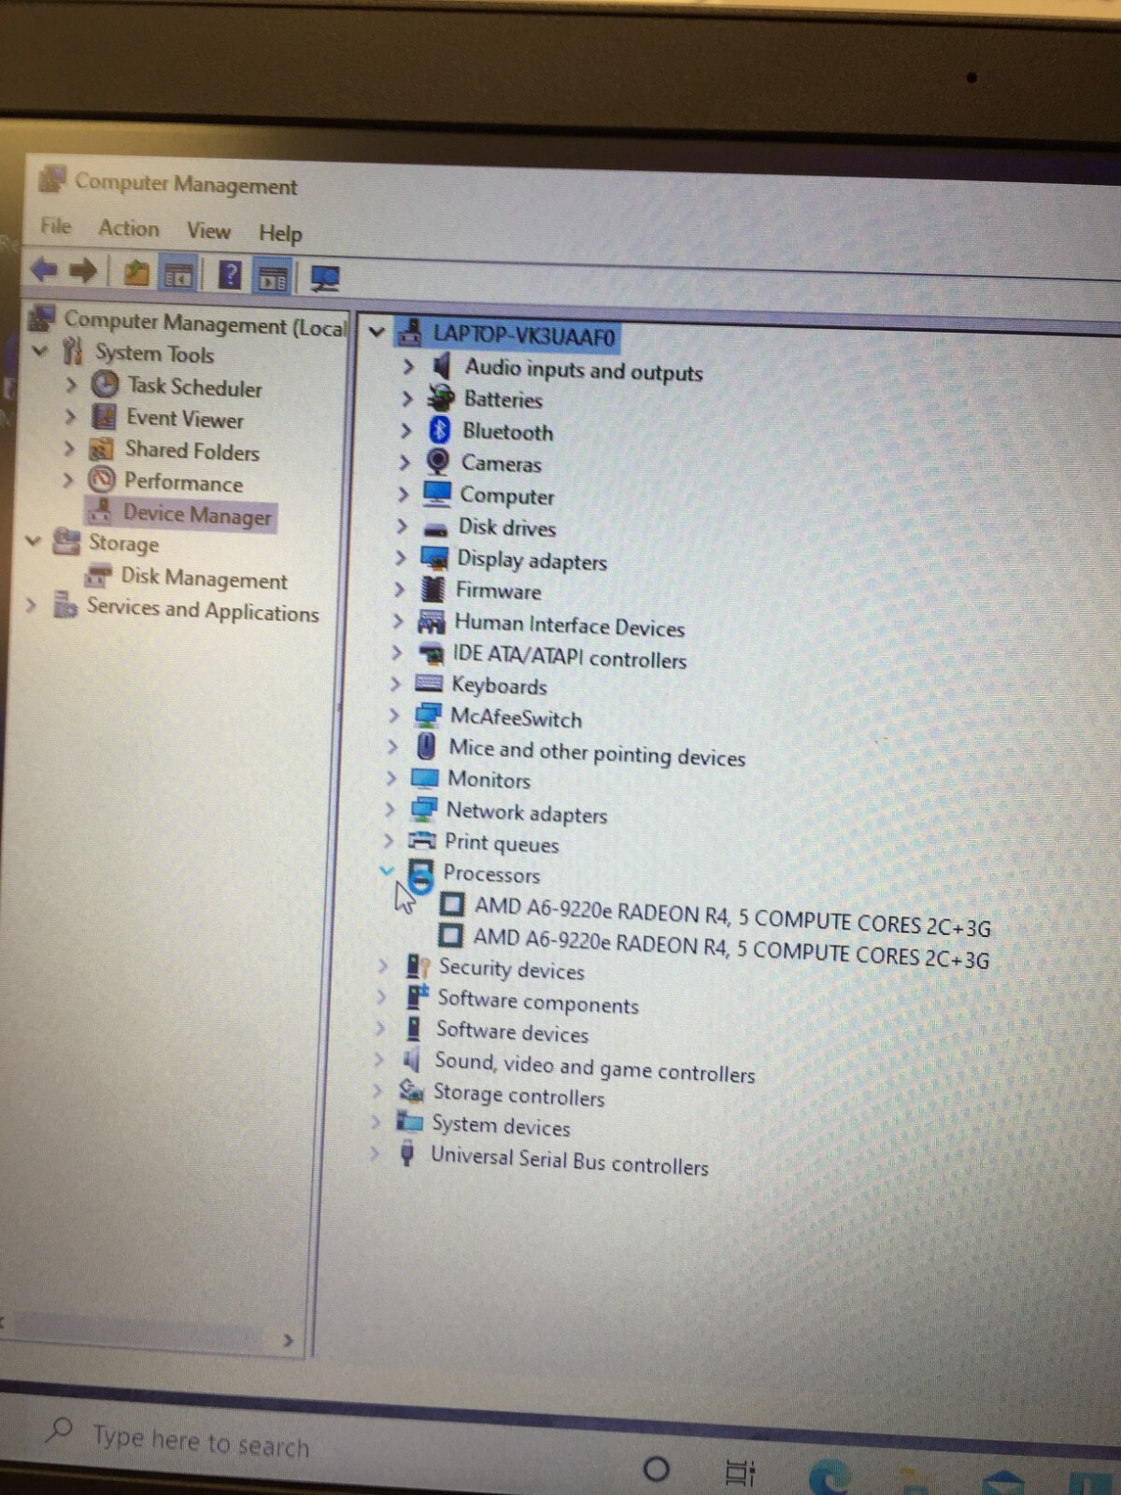The image size is (1121, 1495).
Task: Click the Batteries category icon
Action: (x=441, y=398)
